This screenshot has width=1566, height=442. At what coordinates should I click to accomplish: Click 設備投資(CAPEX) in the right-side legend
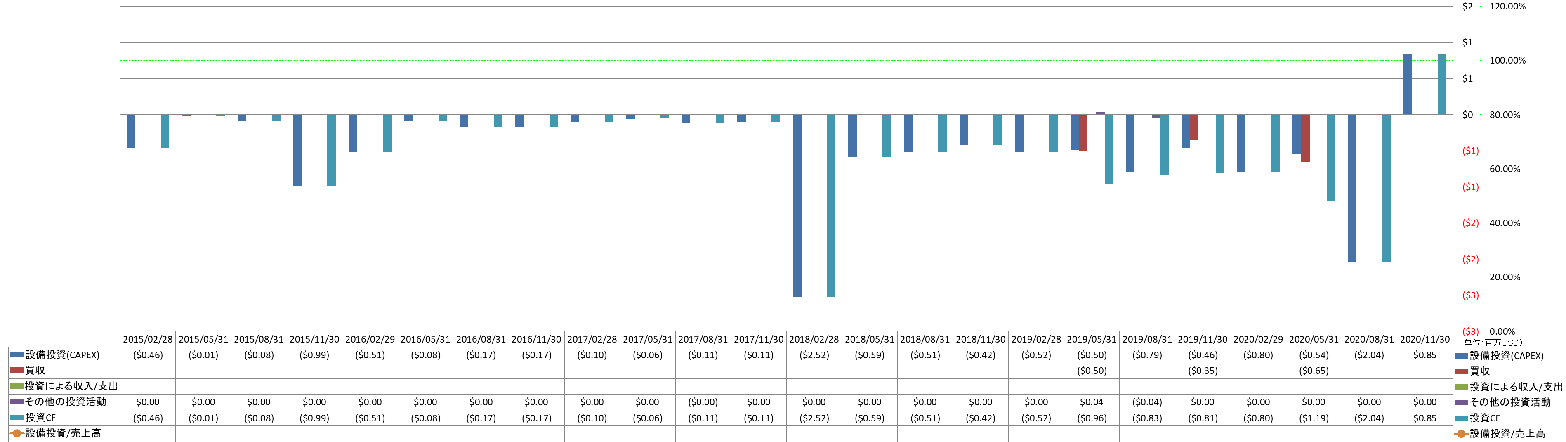tap(1507, 356)
